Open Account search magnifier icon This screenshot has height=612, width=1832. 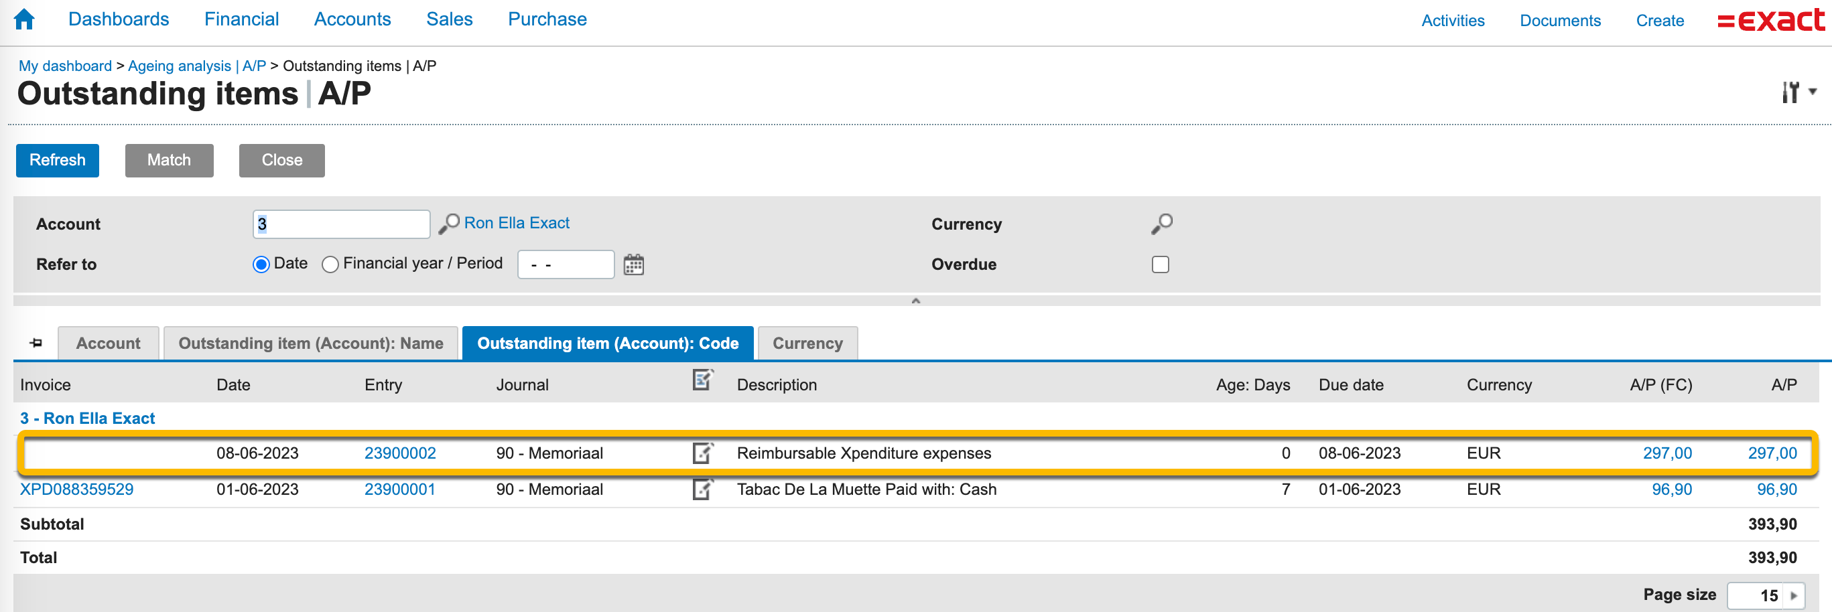(448, 224)
